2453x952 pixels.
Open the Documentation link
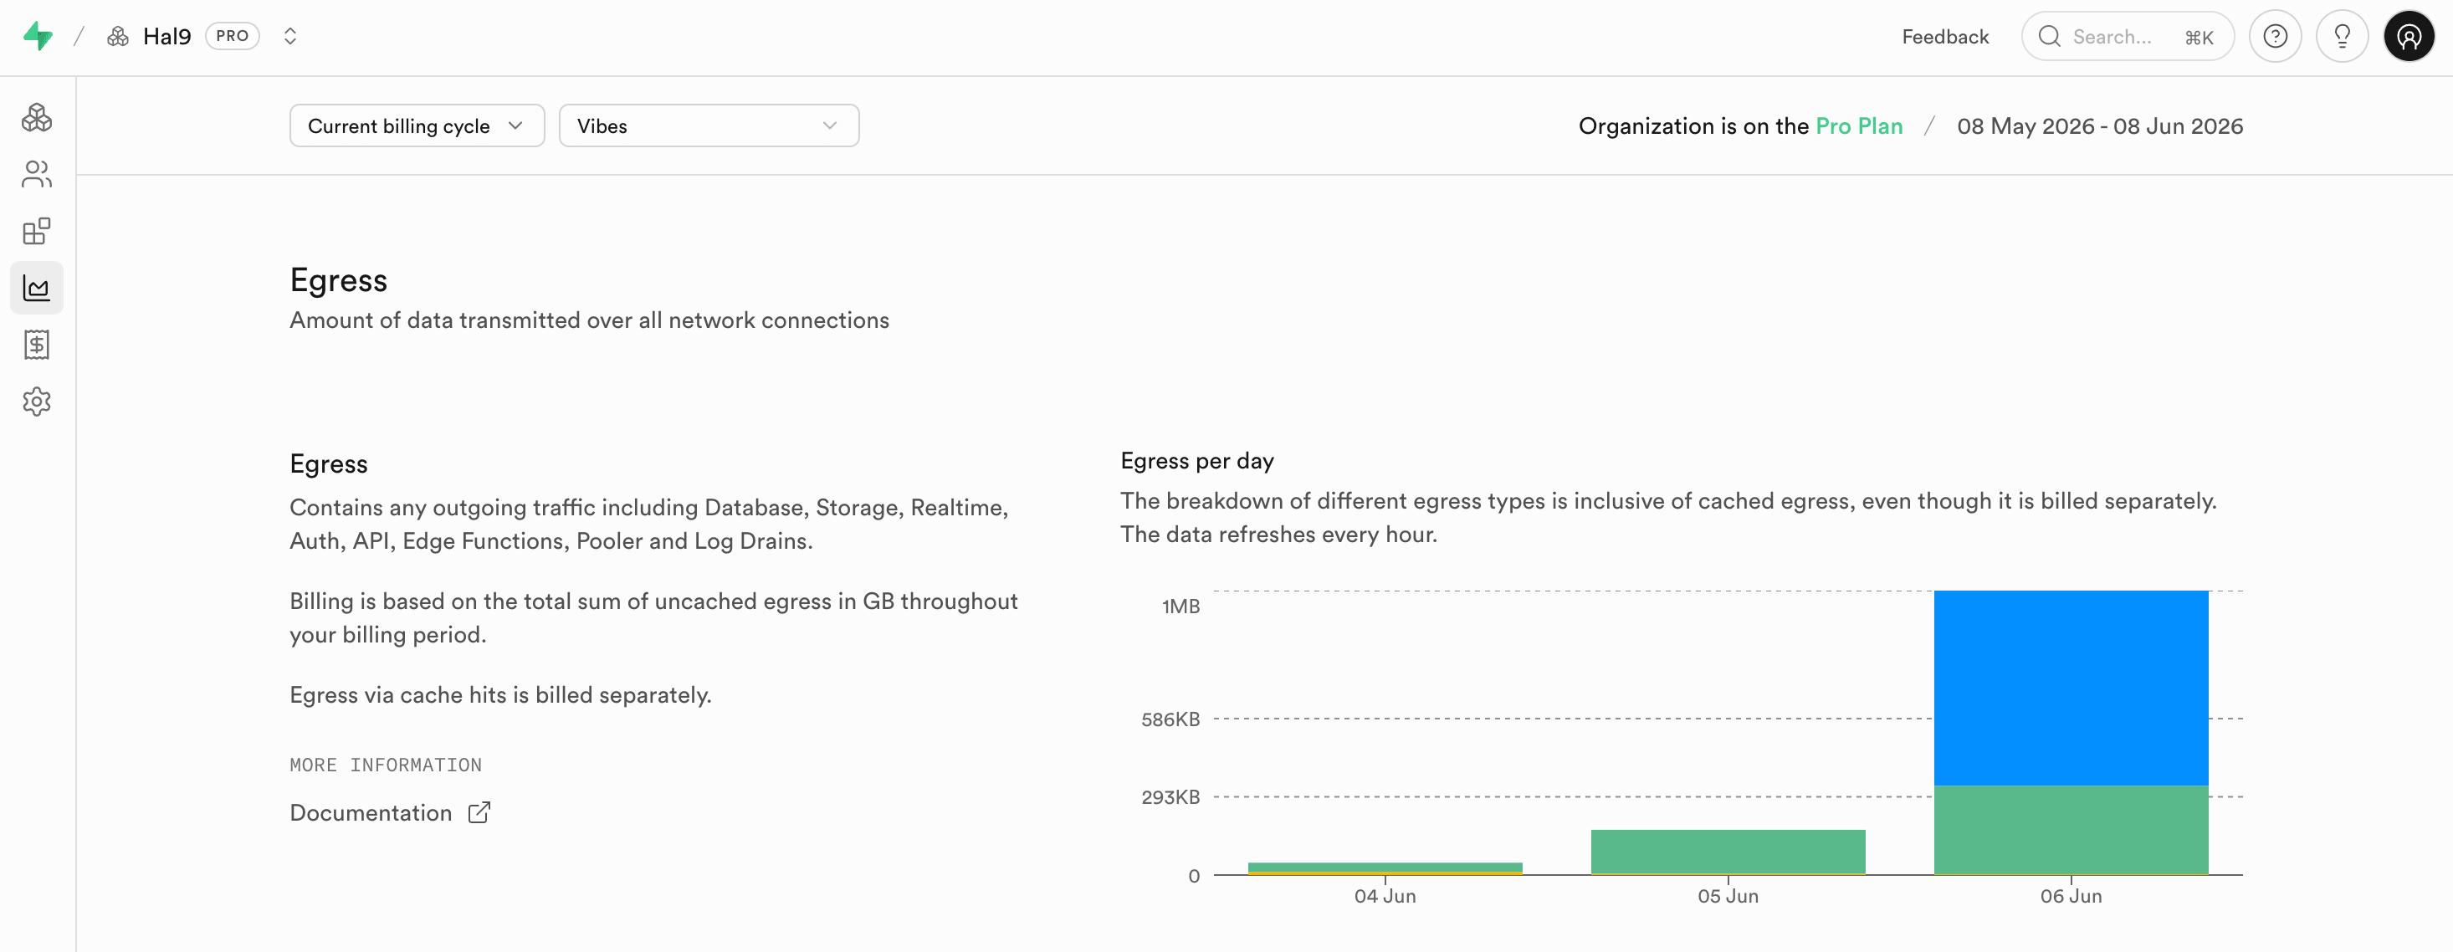click(371, 812)
